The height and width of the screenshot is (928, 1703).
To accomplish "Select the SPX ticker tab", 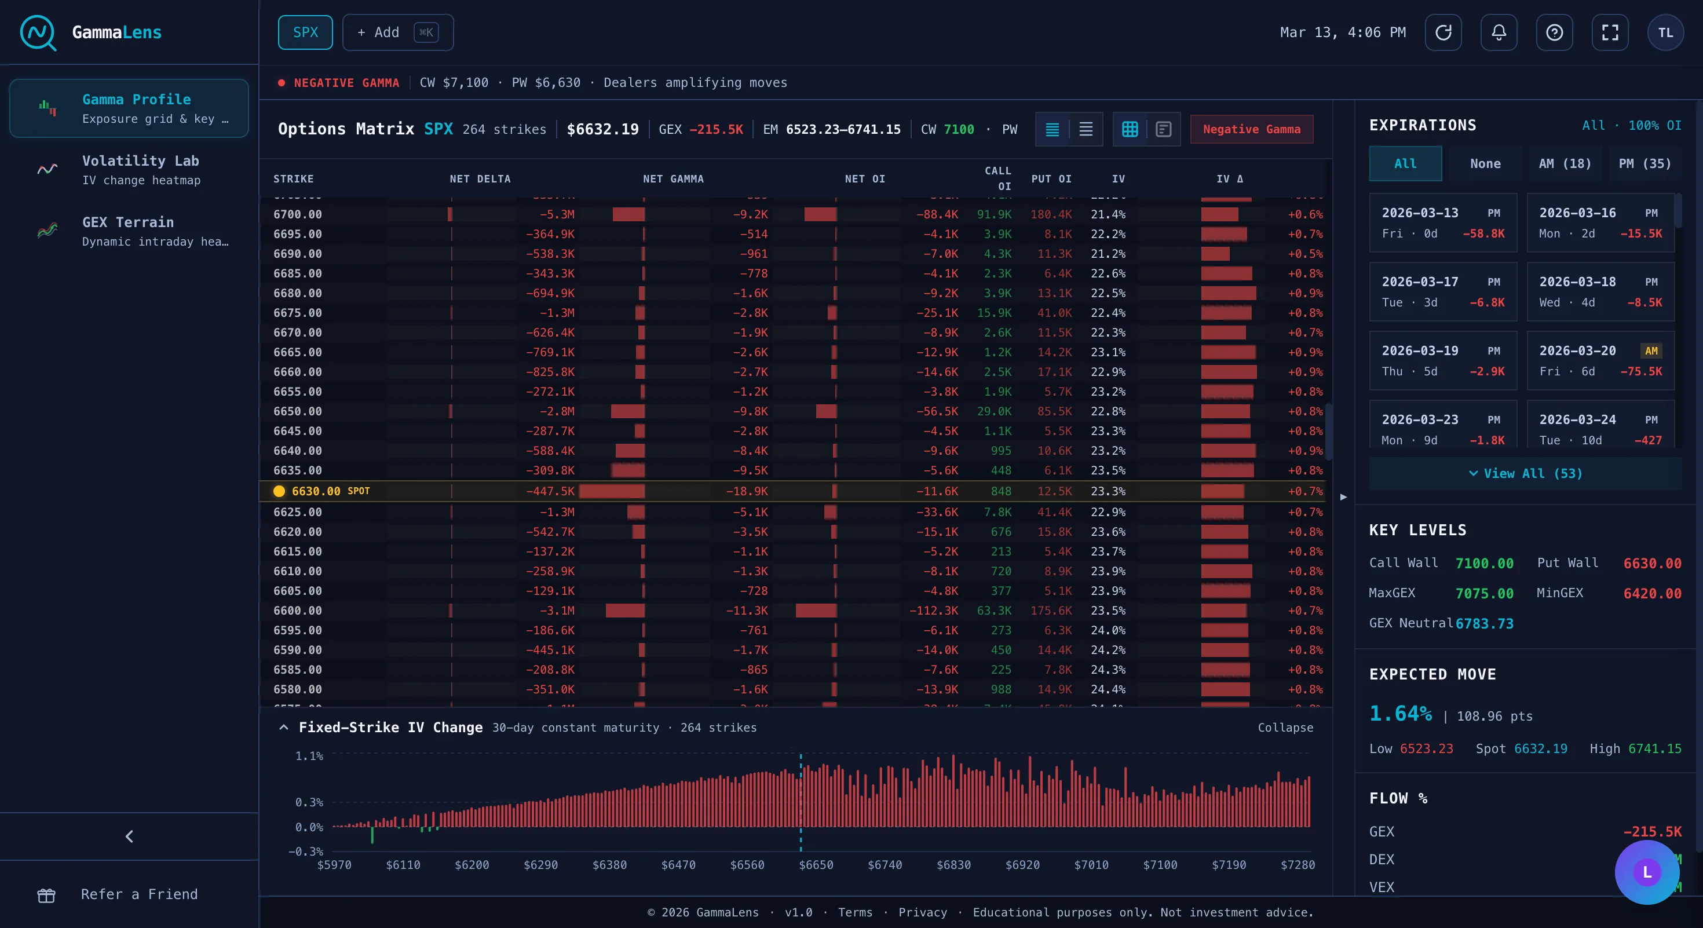I will coord(305,32).
